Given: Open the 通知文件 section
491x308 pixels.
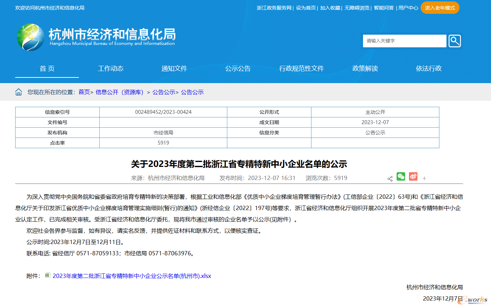Looking at the screenshot, I should click(x=174, y=69).
